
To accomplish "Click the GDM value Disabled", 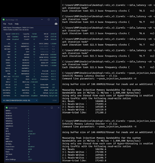I will [x=15, y=39].
